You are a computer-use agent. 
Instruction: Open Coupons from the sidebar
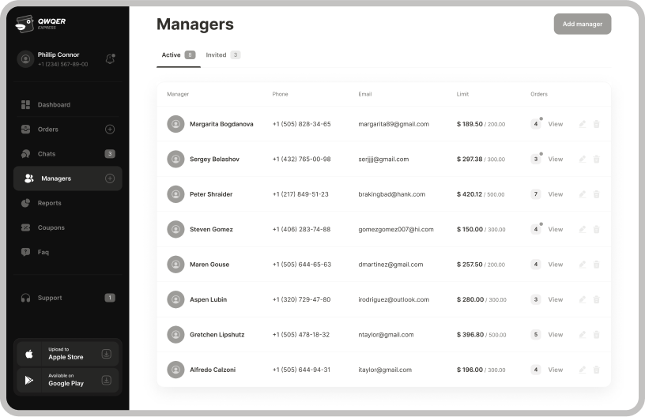tap(51, 227)
